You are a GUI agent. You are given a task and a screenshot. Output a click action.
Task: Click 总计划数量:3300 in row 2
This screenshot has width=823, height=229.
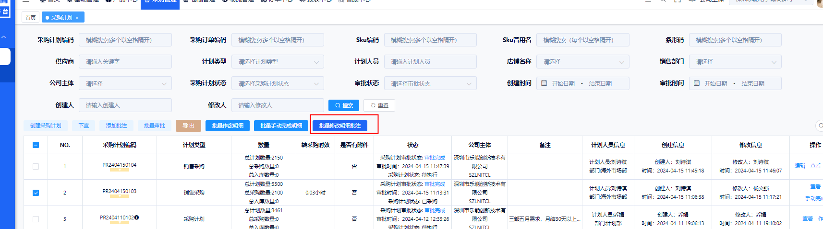click(x=264, y=184)
